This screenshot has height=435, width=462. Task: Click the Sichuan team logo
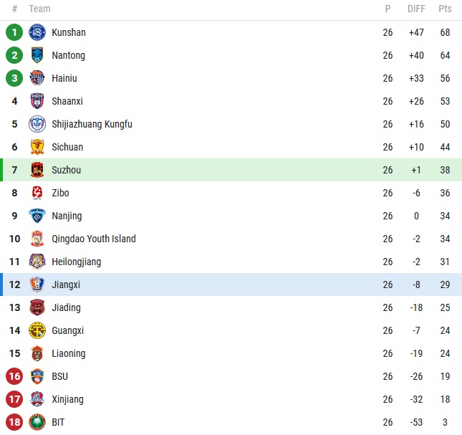pos(37,147)
